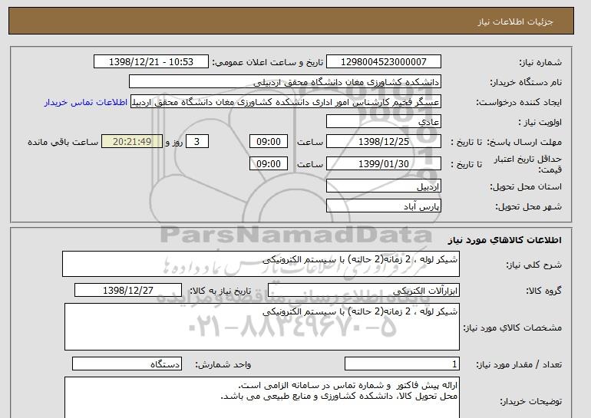Viewport: 591px width, 418px height.
Task: Click the تاریخ و ساعت اعلان عمومی label
Action: [x=268, y=62]
